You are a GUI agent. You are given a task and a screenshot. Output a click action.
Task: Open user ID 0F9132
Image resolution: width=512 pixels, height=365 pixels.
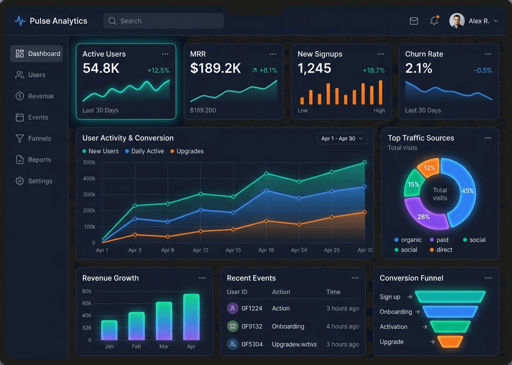point(252,327)
